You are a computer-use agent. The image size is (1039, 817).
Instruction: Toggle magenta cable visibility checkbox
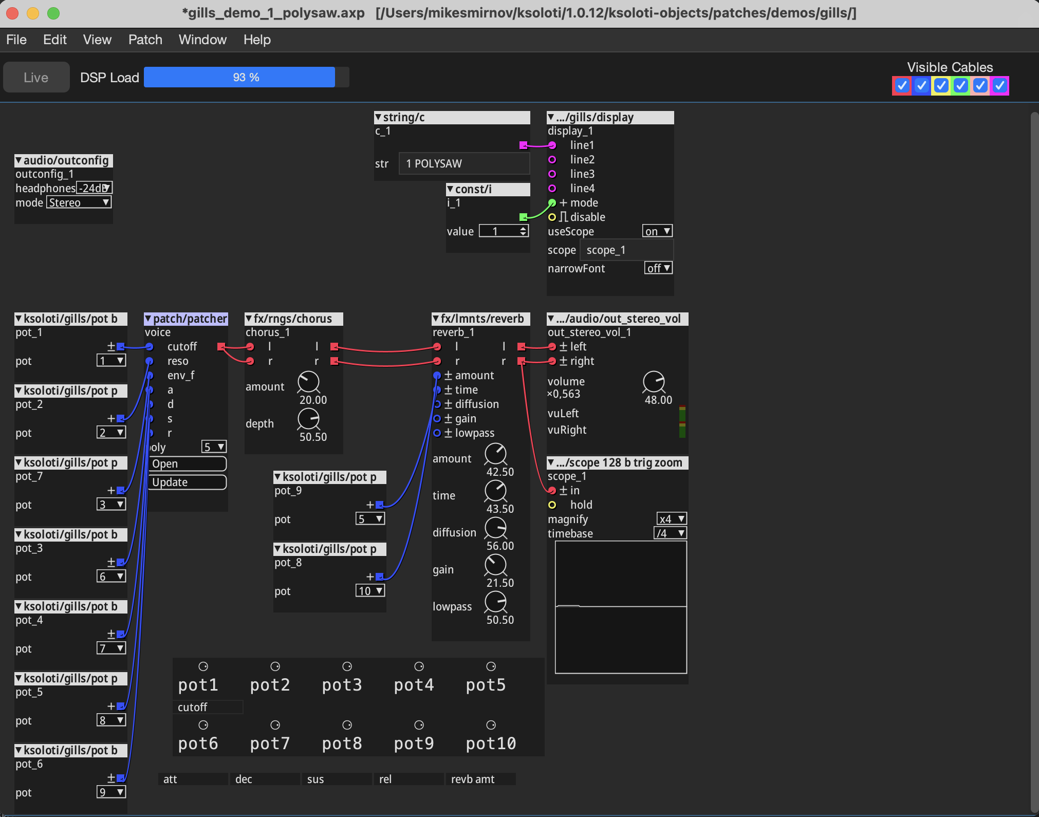999,85
